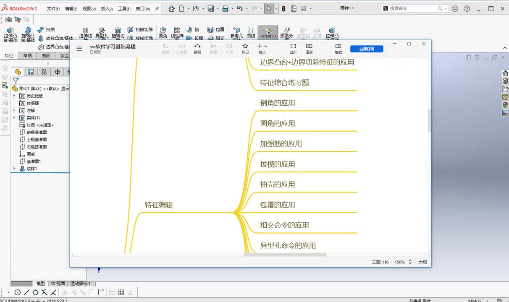Open the 工具 menu
Viewport: 509px width, 302px height.
[x=124, y=8]
